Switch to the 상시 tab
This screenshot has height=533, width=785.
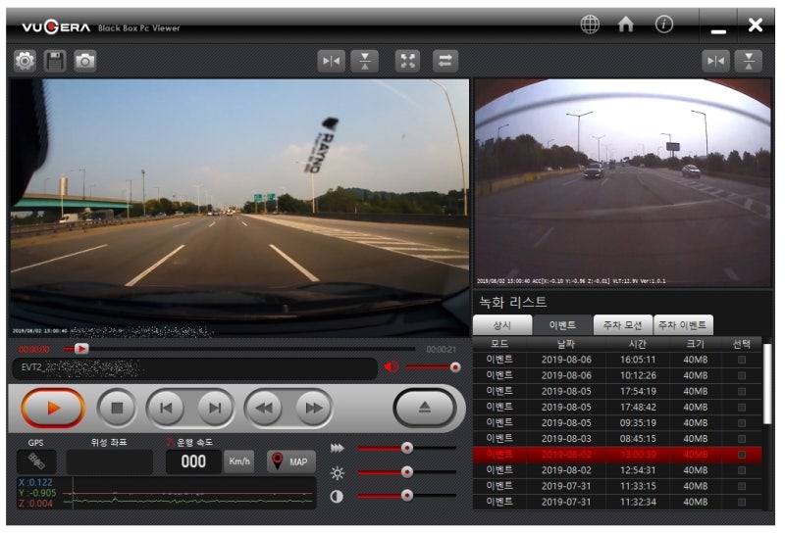pyautogui.click(x=502, y=325)
